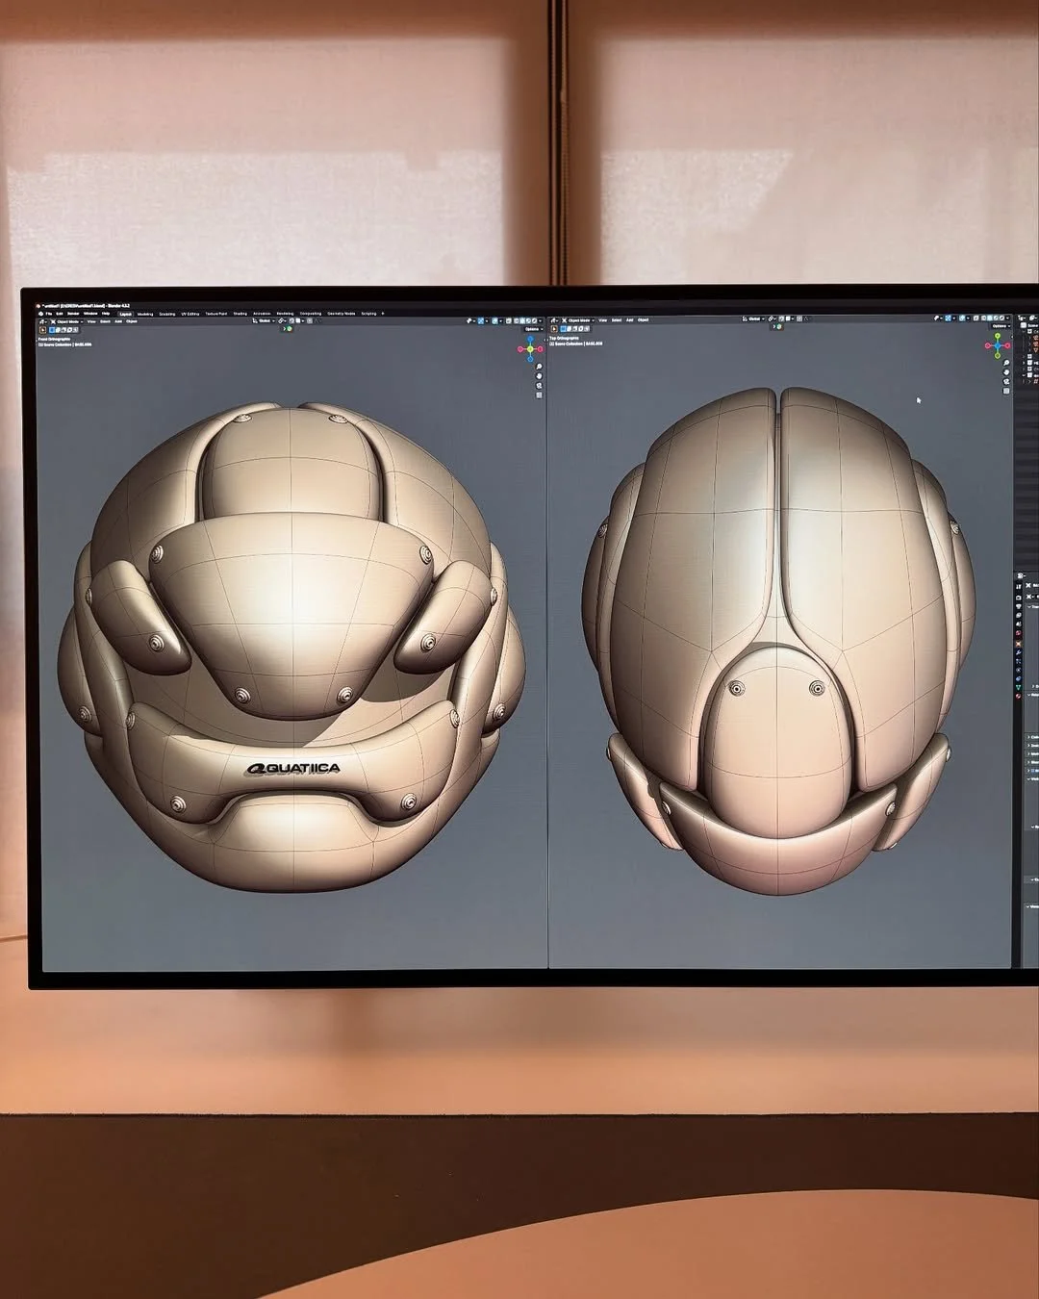Click the navigation gizmo in Front Orthographic viewport
The height and width of the screenshot is (1299, 1039).
click(530, 349)
